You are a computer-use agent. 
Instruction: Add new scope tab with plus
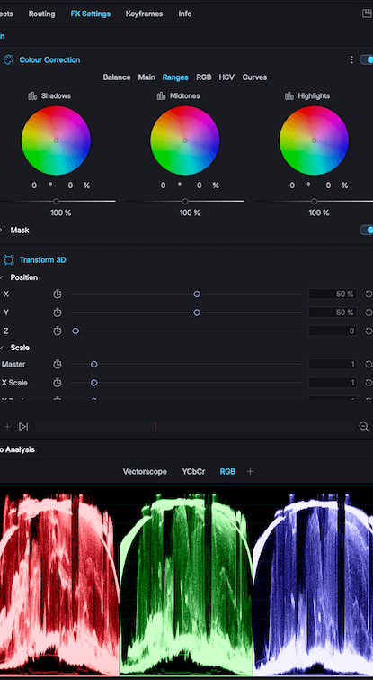point(250,471)
